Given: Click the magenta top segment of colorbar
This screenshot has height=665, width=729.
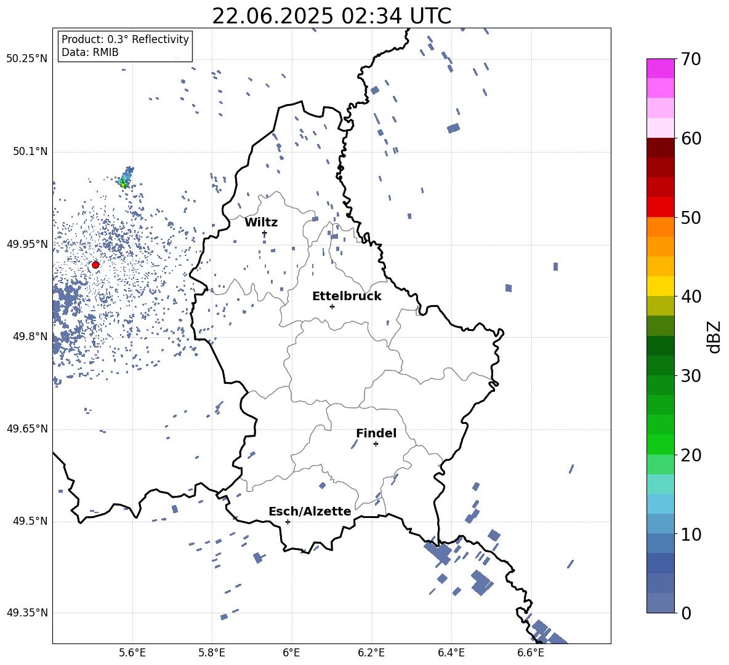Looking at the screenshot, I should pyautogui.click(x=660, y=68).
